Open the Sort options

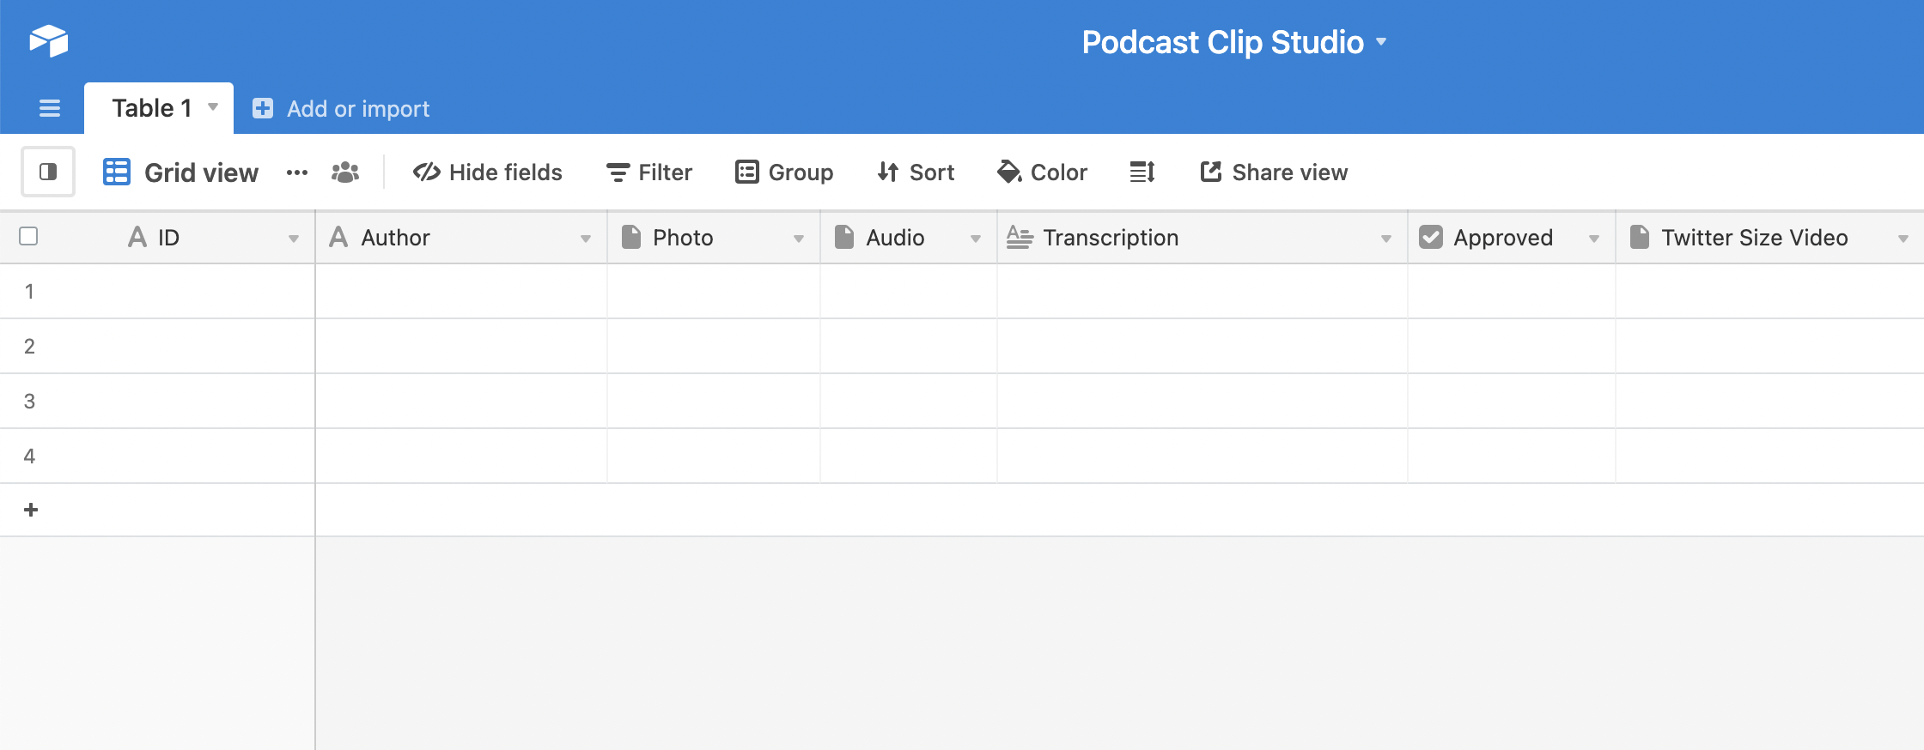point(916,172)
